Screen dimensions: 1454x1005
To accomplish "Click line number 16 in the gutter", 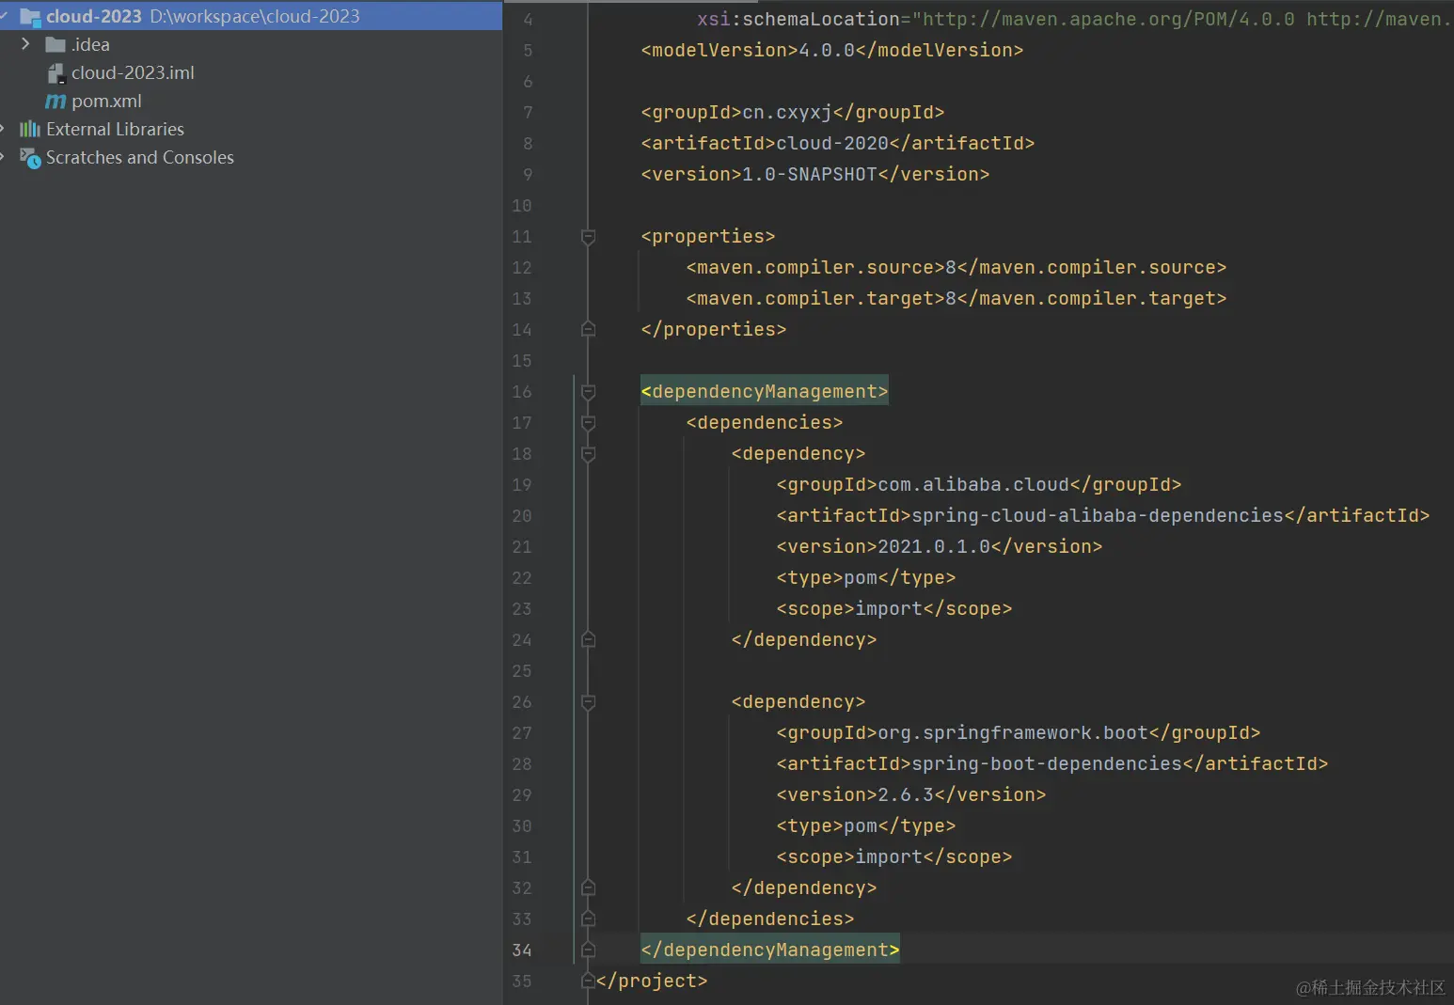I will pyautogui.click(x=522, y=392).
